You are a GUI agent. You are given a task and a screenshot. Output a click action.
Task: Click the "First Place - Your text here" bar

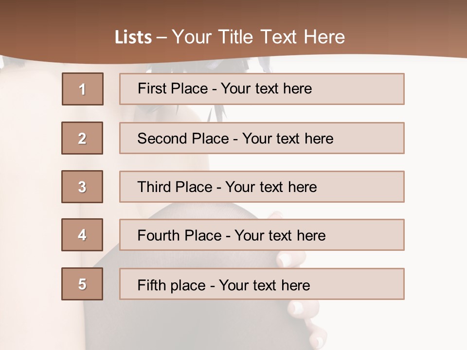(262, 89)
